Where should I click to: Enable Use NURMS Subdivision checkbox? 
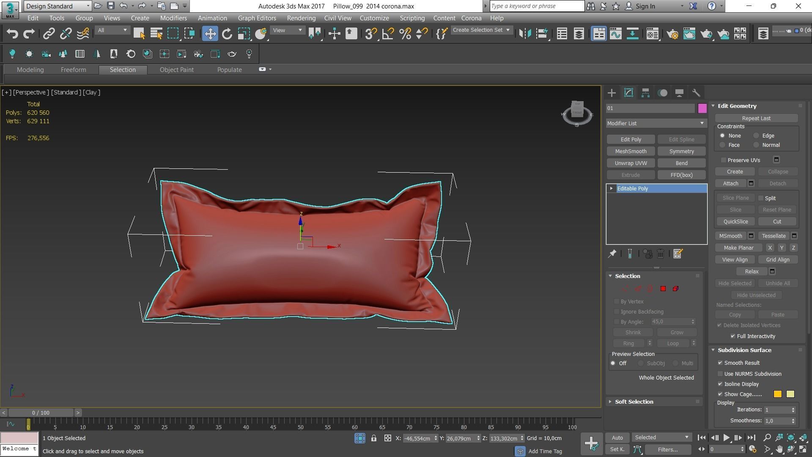(x=720, y=374)
